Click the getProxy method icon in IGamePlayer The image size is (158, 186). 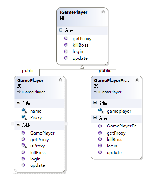click(66, 38)
